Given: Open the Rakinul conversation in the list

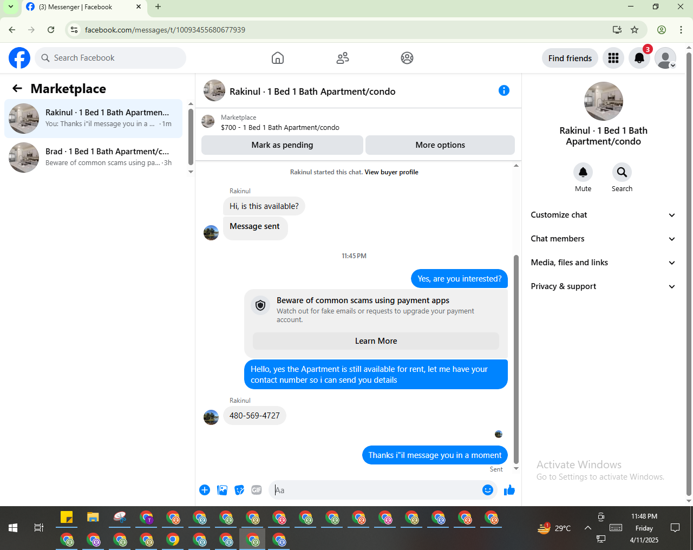Looking at the screenshot, I should [x=93, y=119].
